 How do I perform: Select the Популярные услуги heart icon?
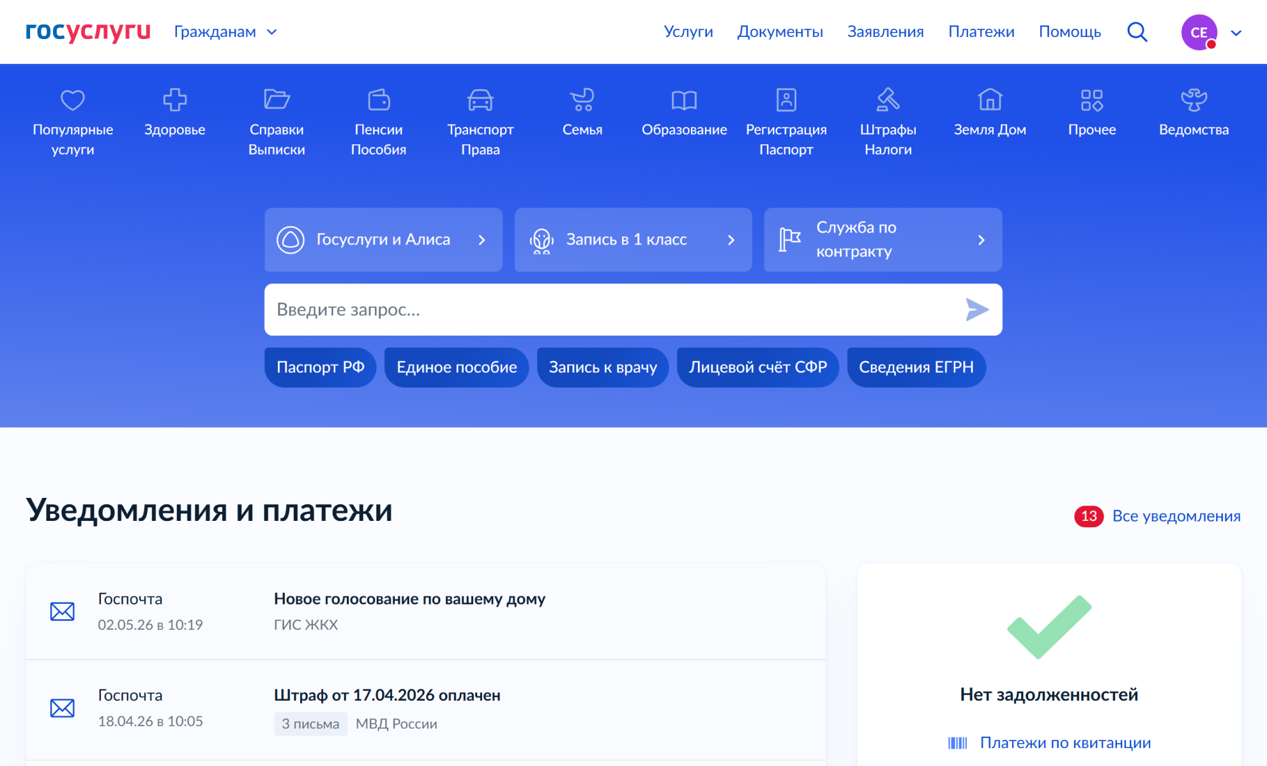click(73, 100)
